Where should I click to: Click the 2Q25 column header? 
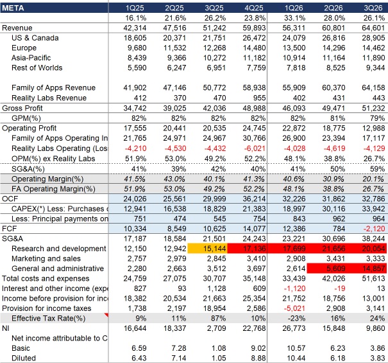(174, 8)
